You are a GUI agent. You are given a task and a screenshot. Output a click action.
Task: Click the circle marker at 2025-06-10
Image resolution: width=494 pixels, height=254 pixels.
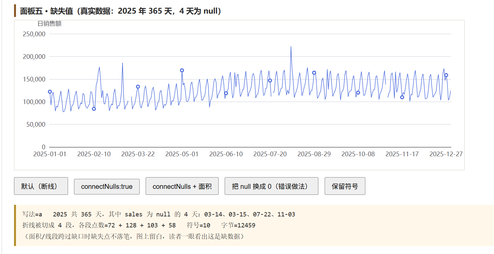226,93
